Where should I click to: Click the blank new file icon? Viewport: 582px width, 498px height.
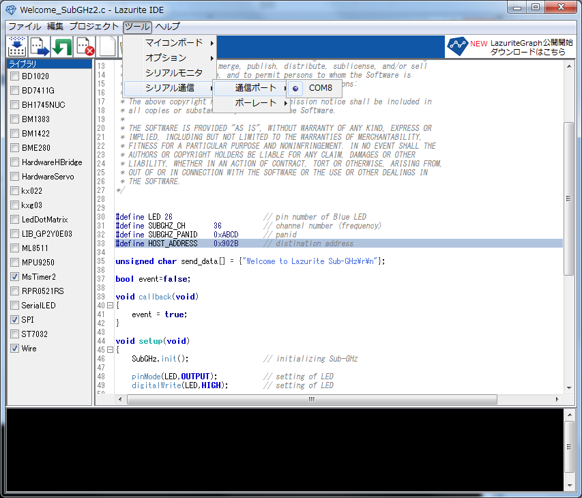coord(107,47)
